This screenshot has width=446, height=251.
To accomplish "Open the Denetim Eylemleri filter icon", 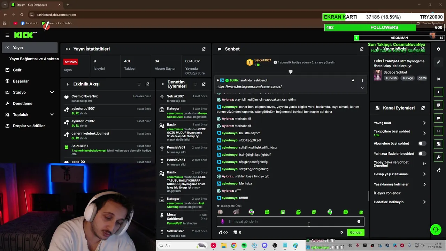I will [x=195, y=84].
